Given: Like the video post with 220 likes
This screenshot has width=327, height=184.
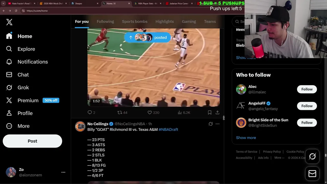Looking at the screenshot, I should point(153,112).
